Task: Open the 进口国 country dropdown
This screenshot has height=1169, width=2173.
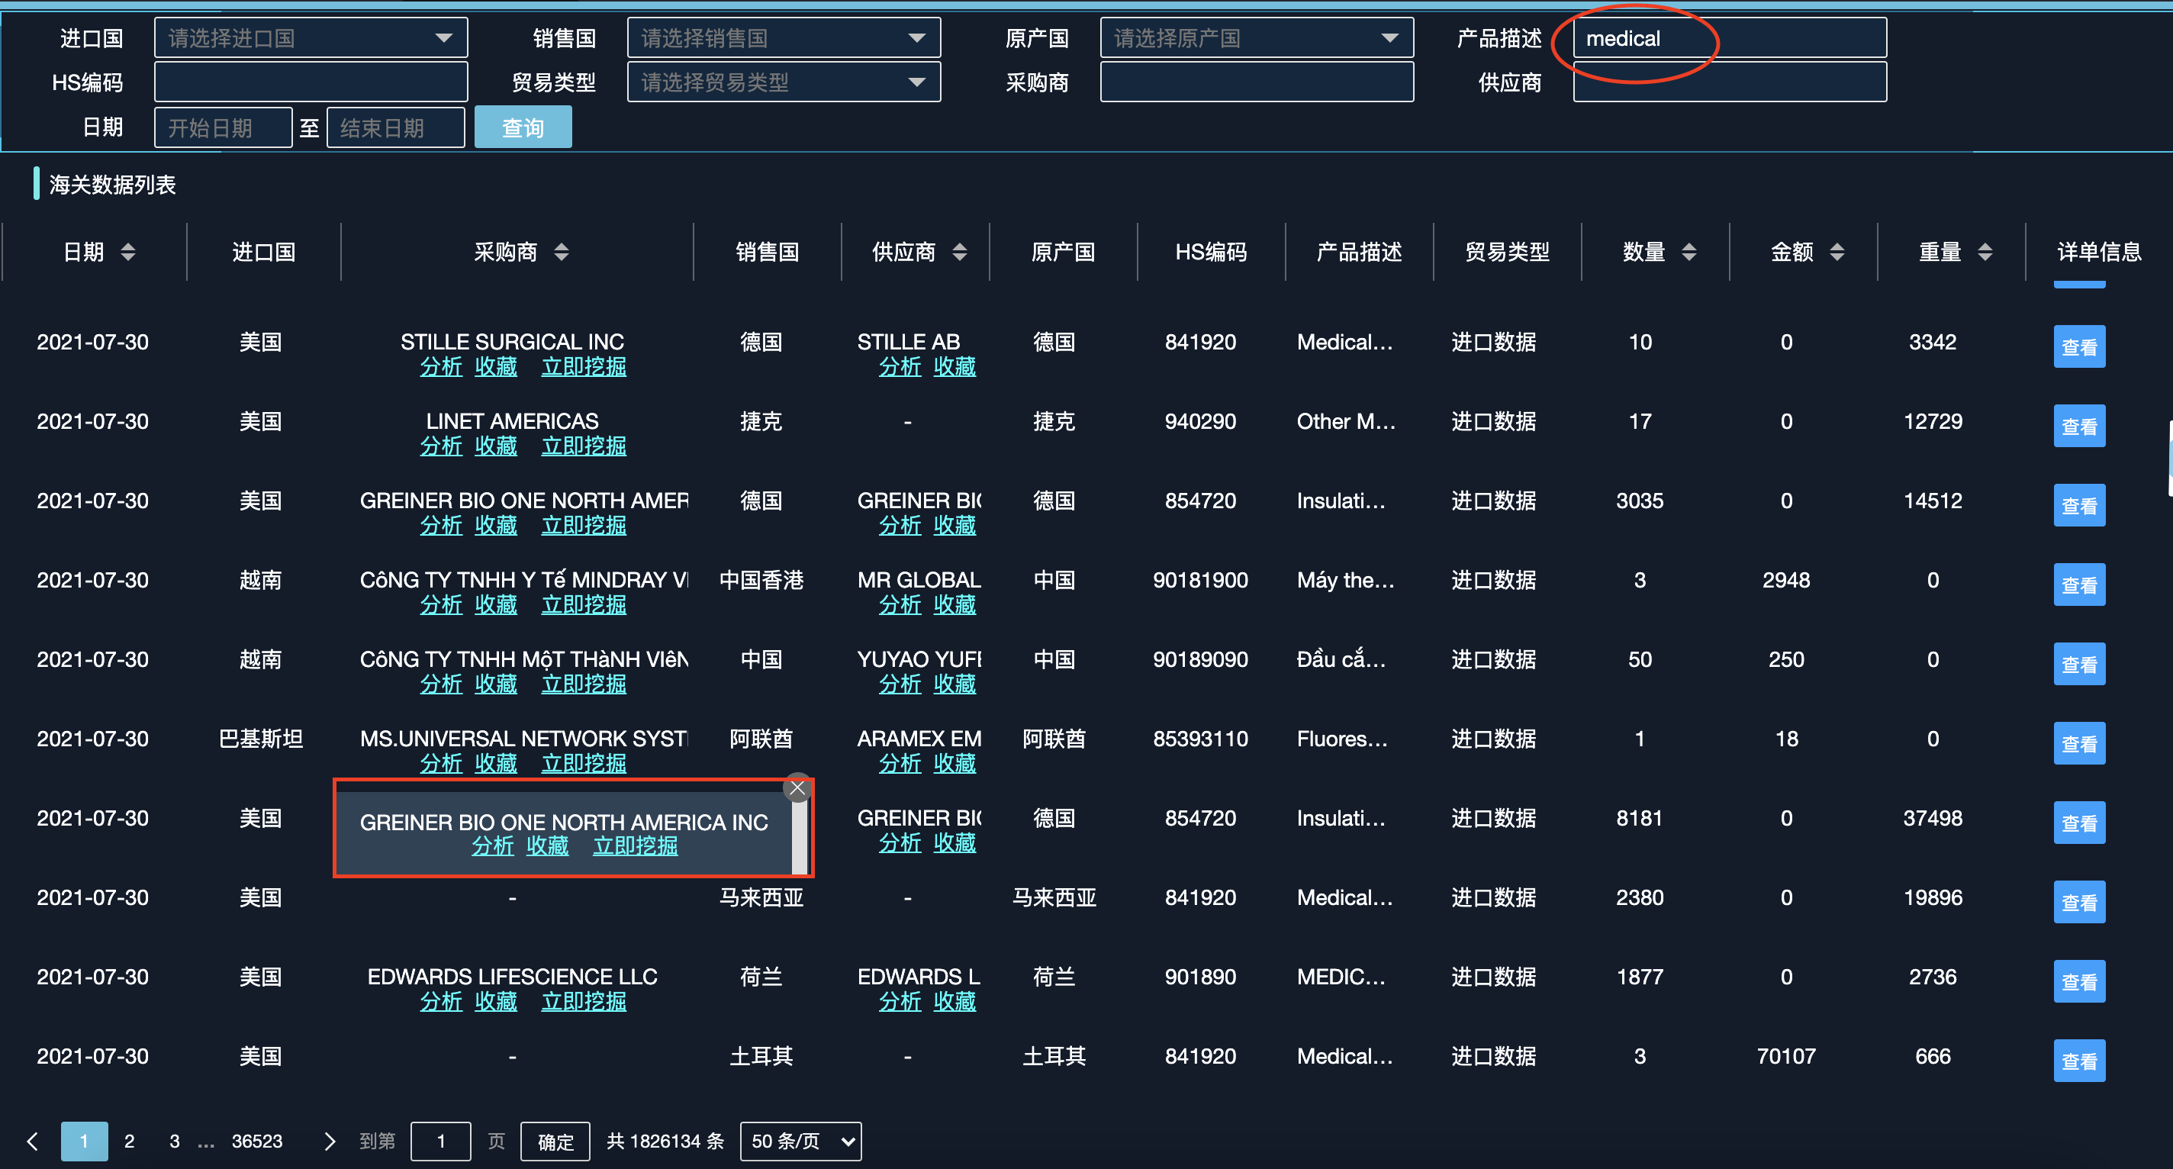Action: point(310,37)
